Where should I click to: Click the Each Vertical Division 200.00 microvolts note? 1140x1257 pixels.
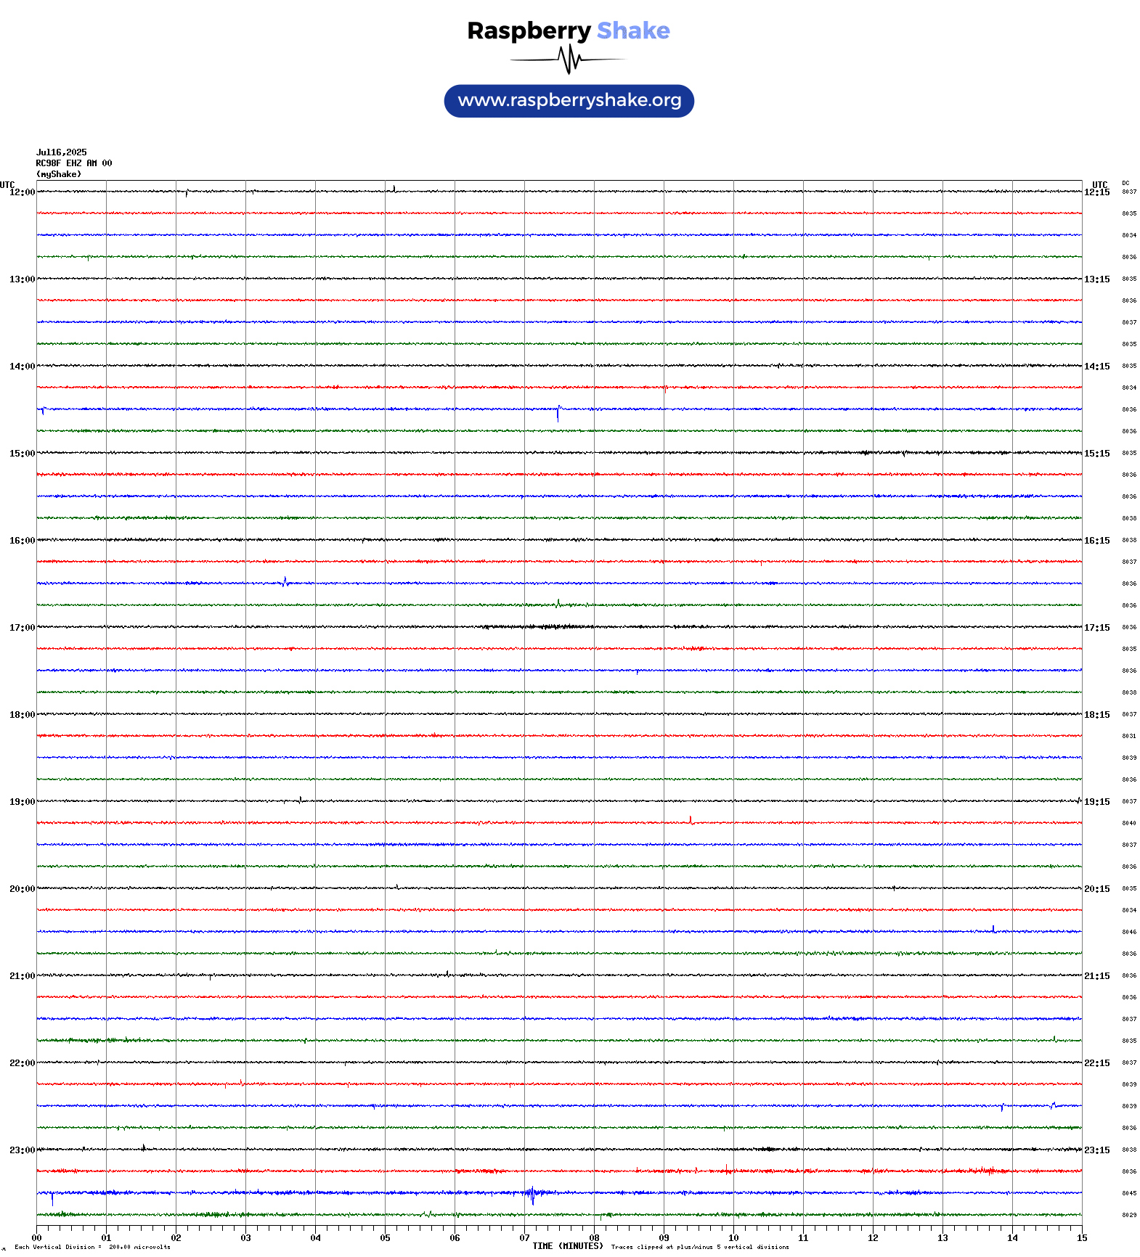tap(92, 1248)
